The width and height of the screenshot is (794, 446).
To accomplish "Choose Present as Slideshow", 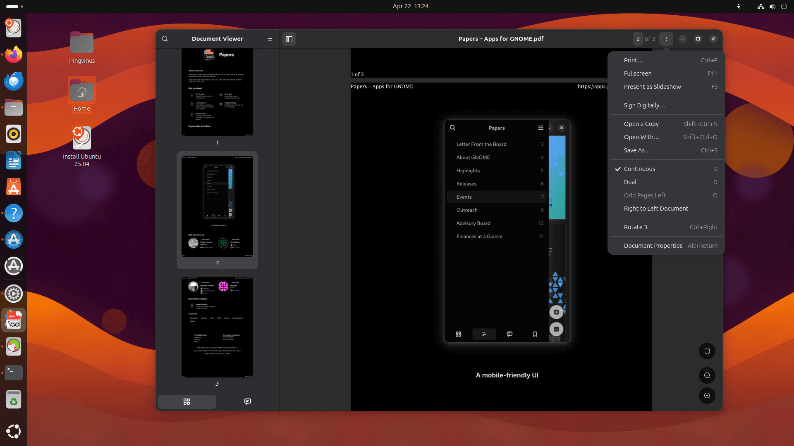I will 666,87.
